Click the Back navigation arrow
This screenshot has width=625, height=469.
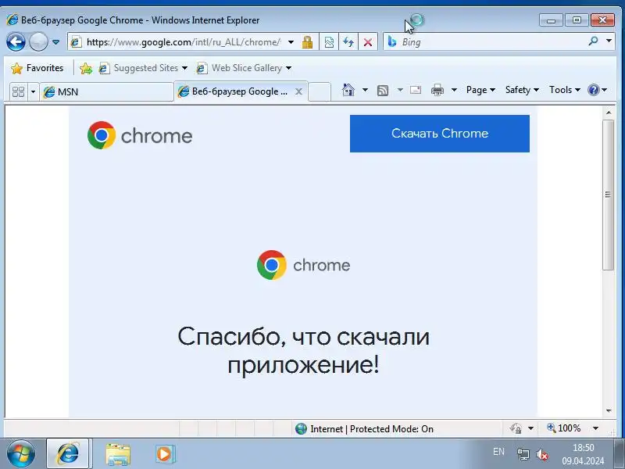point(16,42)
